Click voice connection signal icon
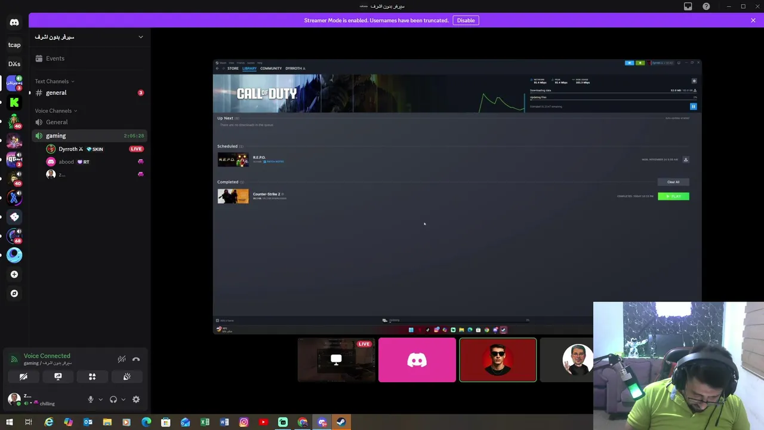This screenshot has height=430, width=764. [14, 359]
